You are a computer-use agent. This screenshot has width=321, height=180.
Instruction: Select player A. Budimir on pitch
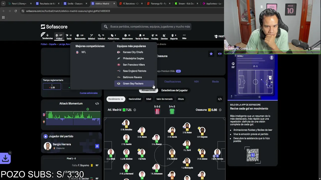(x=172, y=154)
